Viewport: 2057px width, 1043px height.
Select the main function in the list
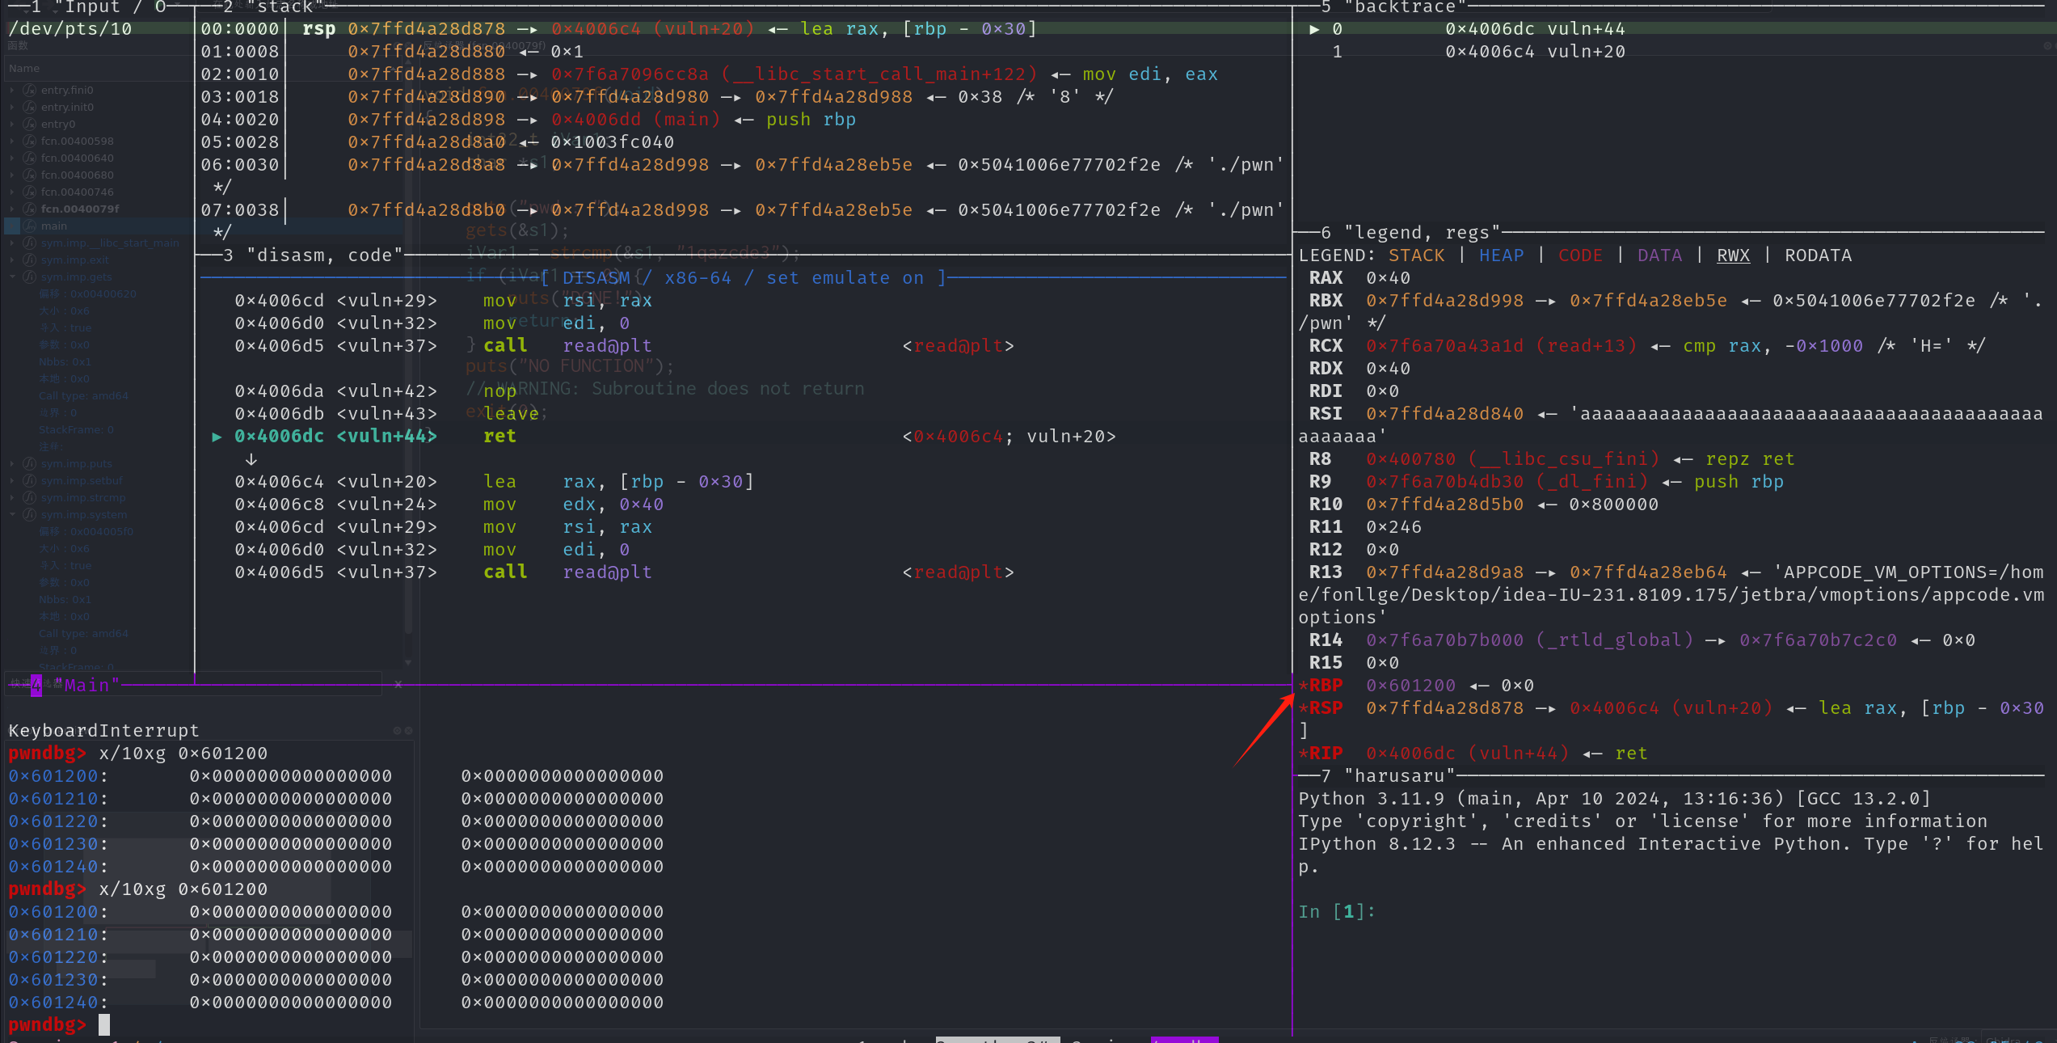tap(54, 226)
